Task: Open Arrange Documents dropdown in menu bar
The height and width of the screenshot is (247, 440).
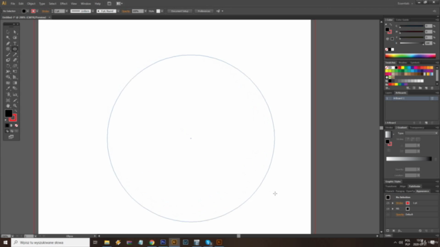Action: 120,3
